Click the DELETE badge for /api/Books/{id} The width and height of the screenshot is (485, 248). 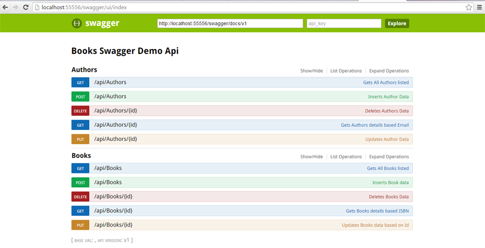(x=81, y=197)
